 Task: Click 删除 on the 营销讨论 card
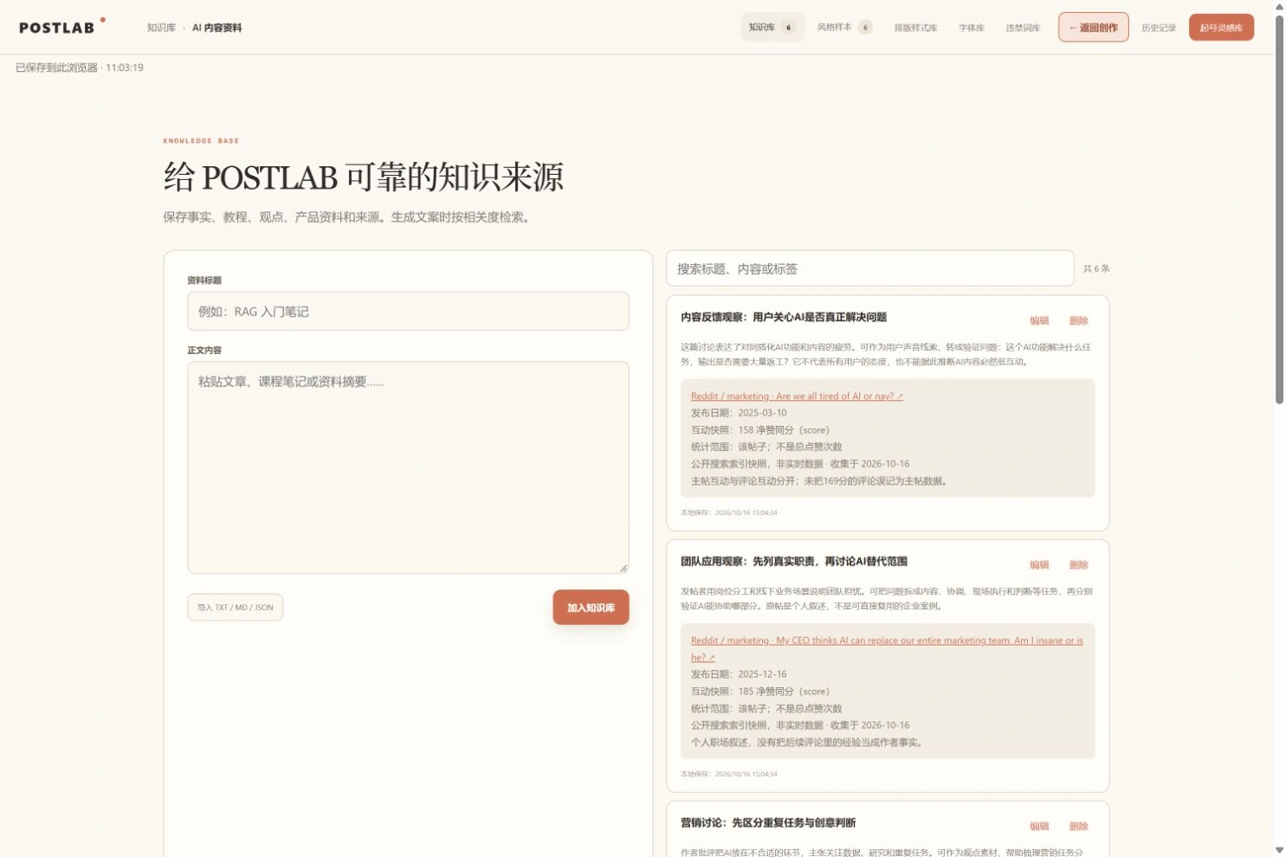pos(1078,826)
